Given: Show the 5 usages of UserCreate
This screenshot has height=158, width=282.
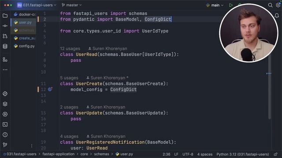Looking at the screenshot, I should point(69,78).
